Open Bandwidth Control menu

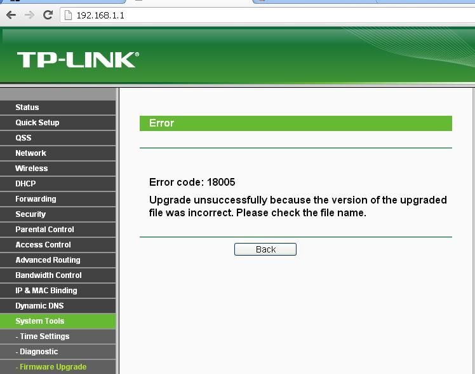click(48, 275)
